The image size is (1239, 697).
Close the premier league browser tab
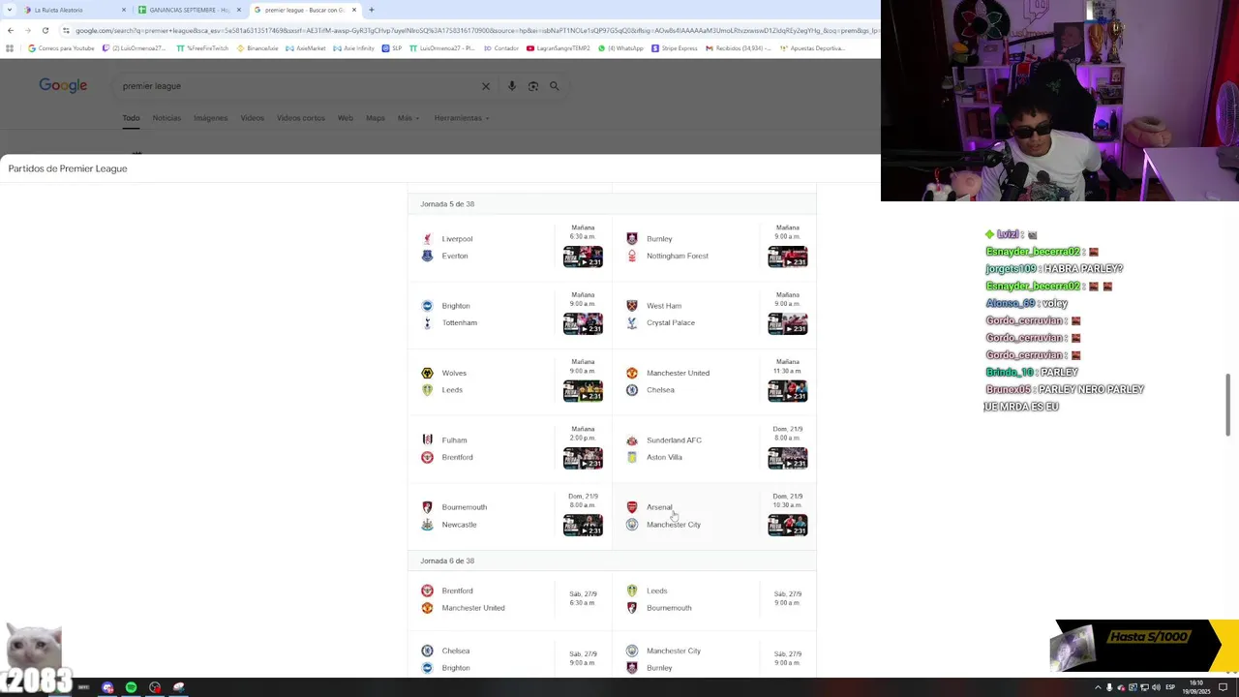coord(354,10)
